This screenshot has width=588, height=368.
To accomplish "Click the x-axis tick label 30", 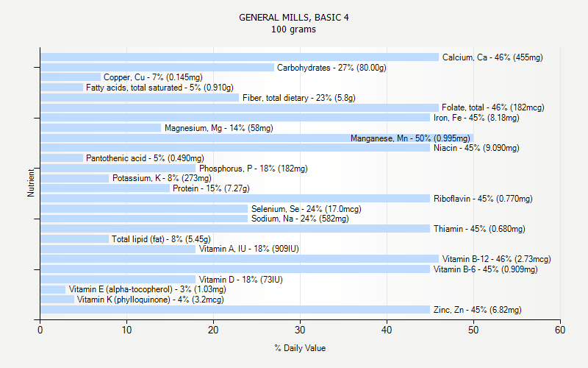I will [x=300, y=330].
